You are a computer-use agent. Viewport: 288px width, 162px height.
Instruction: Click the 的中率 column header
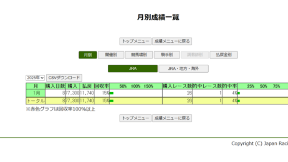[x=230, y=86]
